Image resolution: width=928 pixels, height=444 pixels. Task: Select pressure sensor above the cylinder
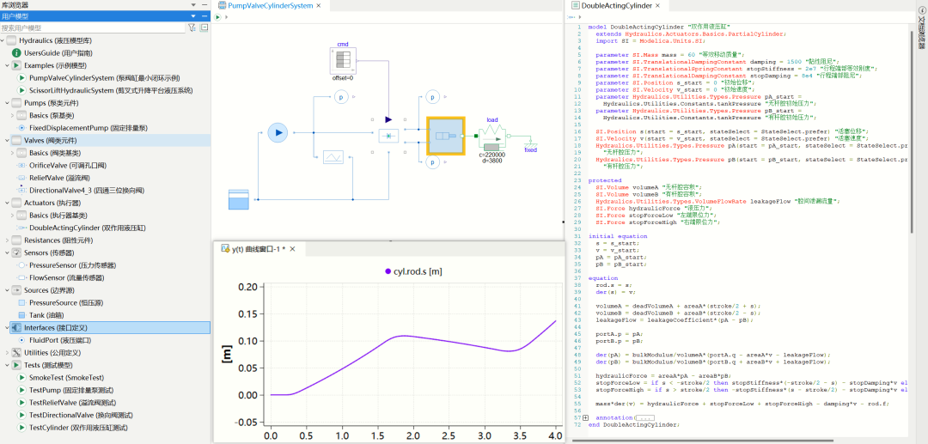[432, 96]
